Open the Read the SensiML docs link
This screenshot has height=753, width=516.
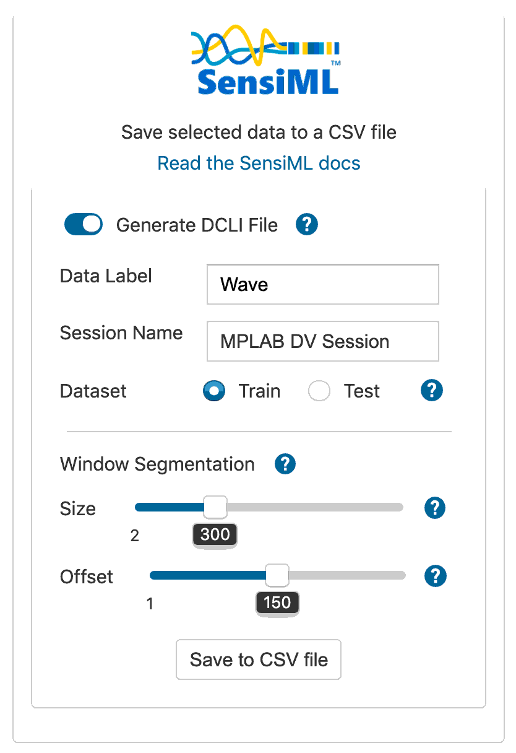pyautogui.click(x=259, y=163)
